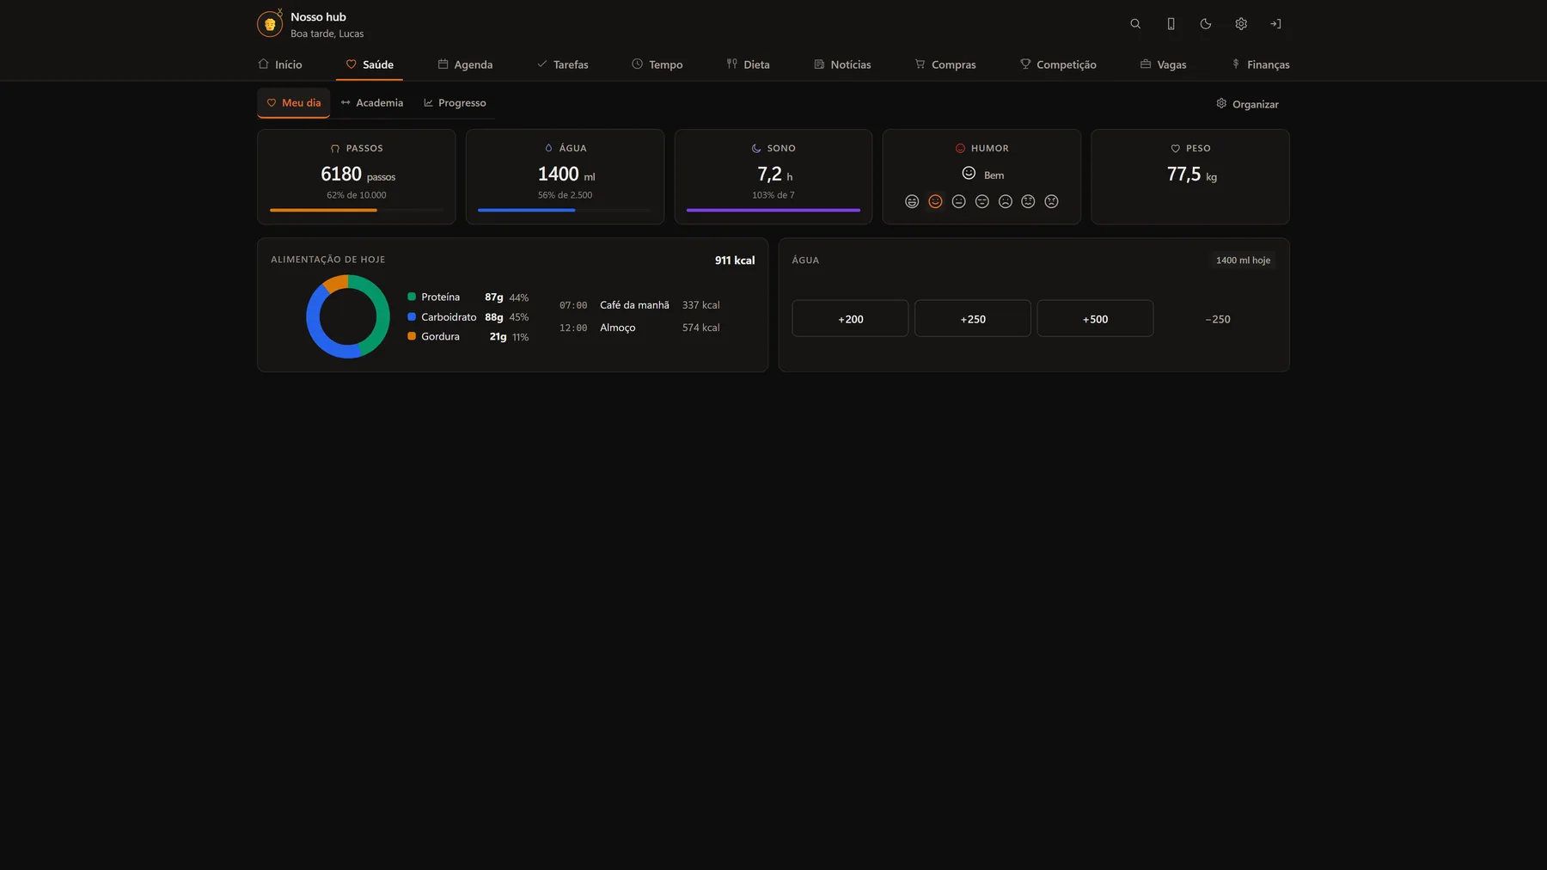The height and width of the screenshot is (870, 1547).
Task: Select the orange smiling face mood
Action: [935, 201]
